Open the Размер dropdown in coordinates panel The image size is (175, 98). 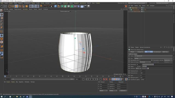tap(113, 91)
